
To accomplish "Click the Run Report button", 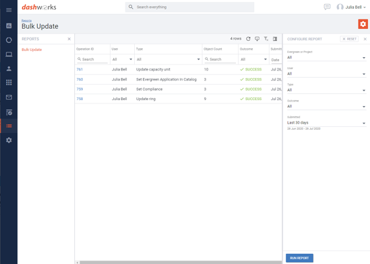I will point(299,258).
